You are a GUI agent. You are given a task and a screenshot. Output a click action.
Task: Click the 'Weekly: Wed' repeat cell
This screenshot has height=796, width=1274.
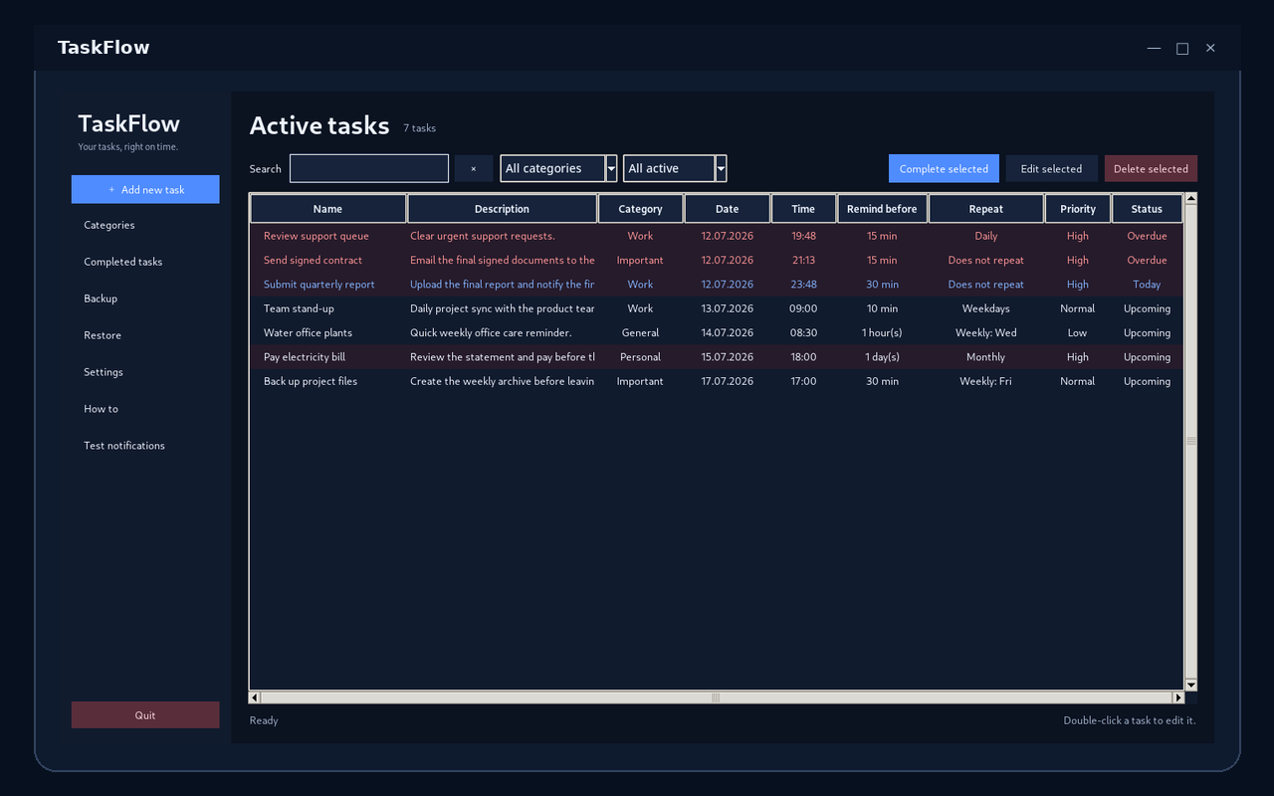[x=986, y=332]
